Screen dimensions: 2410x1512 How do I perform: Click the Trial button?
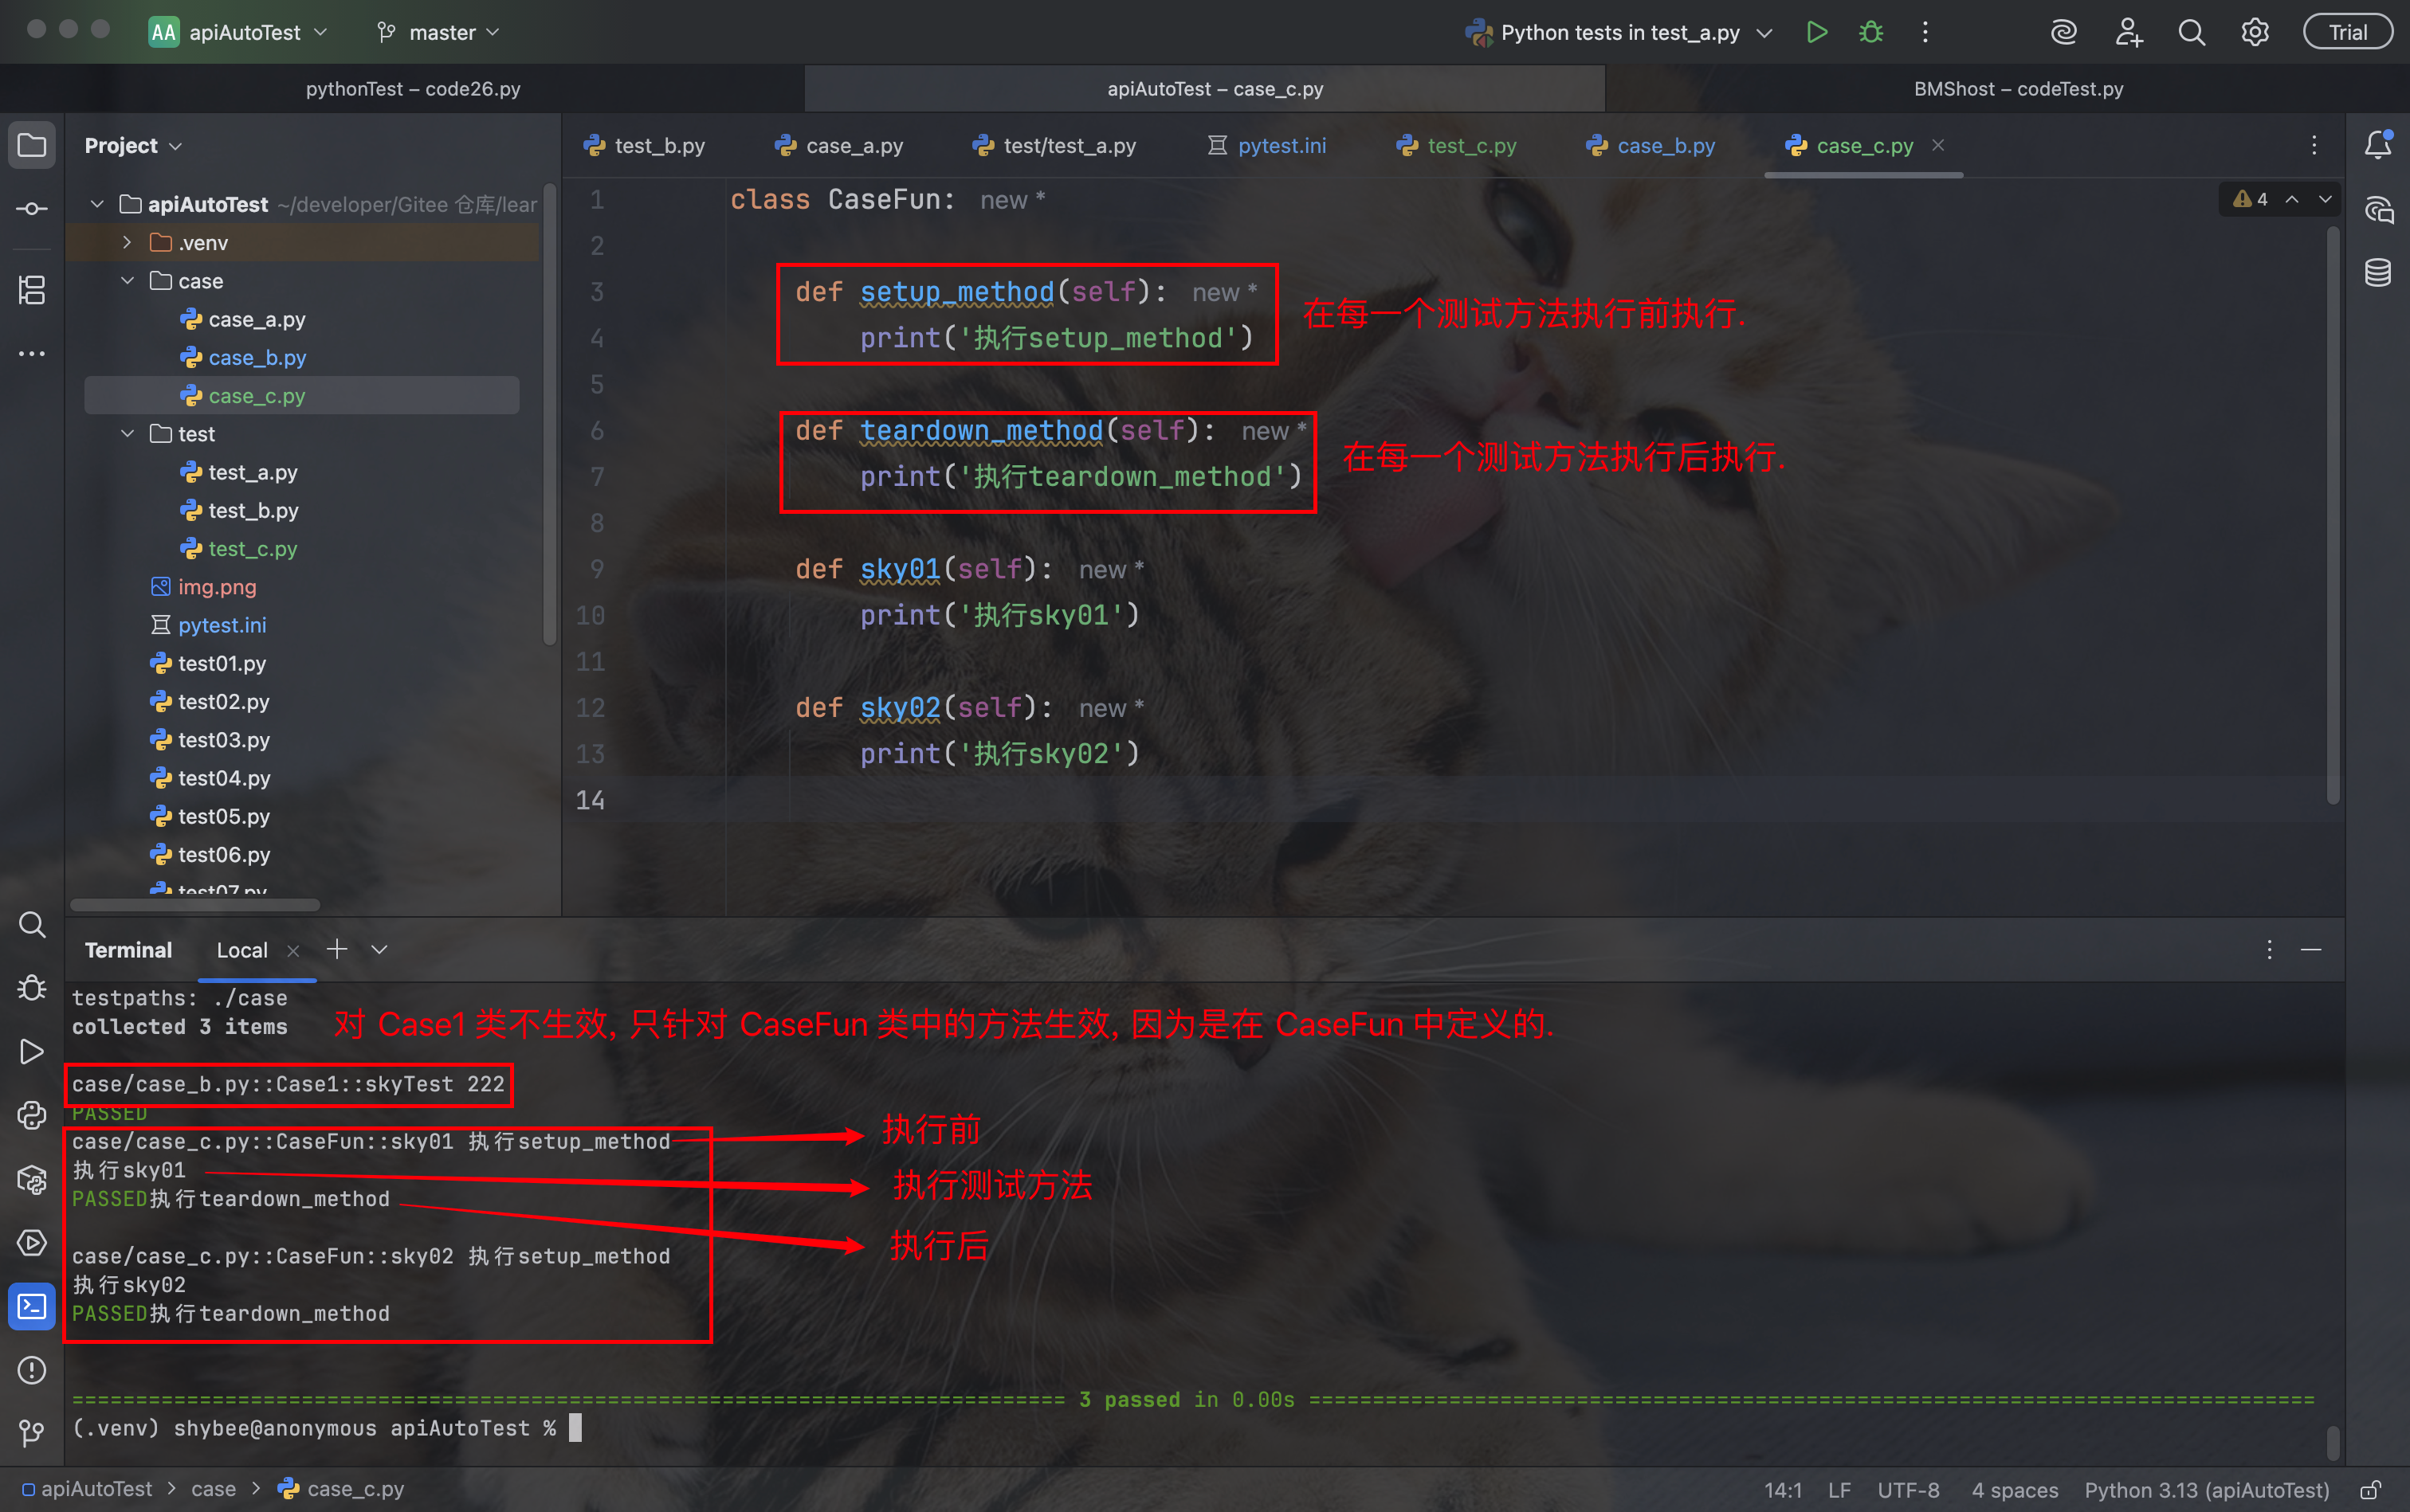(2347, 32)
